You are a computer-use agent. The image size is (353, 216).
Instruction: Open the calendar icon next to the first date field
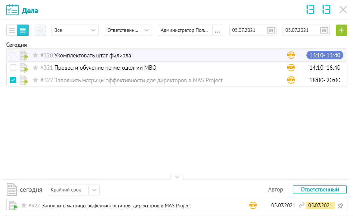click(271, 30)
